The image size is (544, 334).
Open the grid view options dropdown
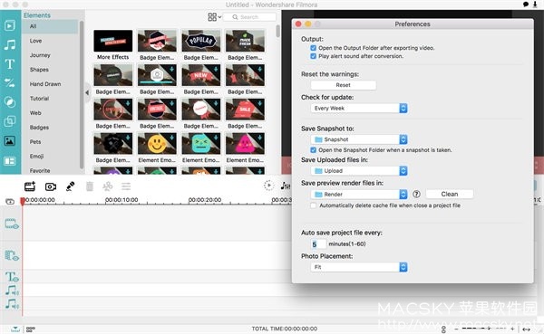(x=214, y=17)
